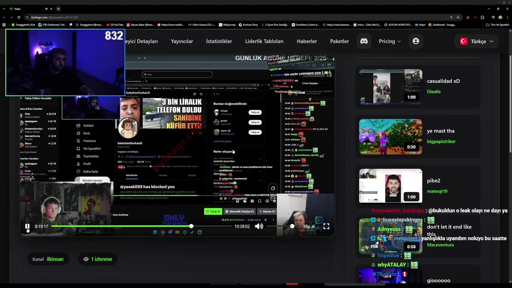The image size is (512, 288).
Task: Click the 10:38:02 total duration label
Action: [x=242, y=226]
